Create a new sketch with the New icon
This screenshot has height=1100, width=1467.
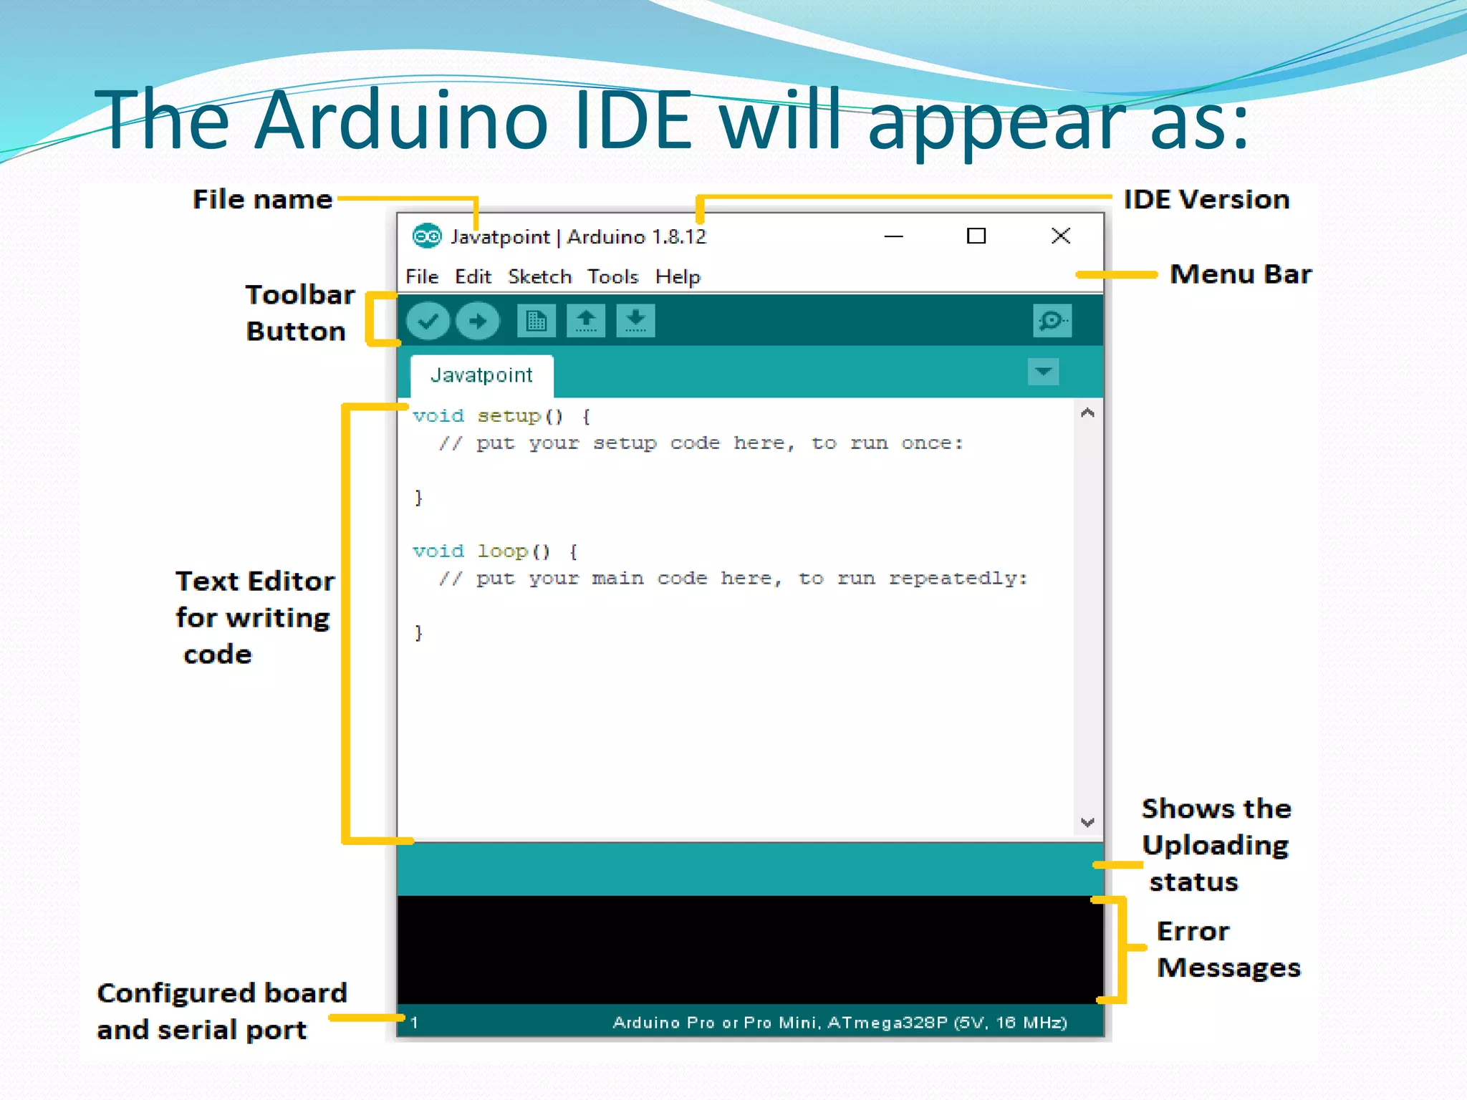(x=536, y=321)
